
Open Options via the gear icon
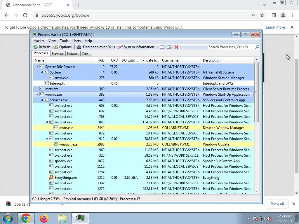56,47
